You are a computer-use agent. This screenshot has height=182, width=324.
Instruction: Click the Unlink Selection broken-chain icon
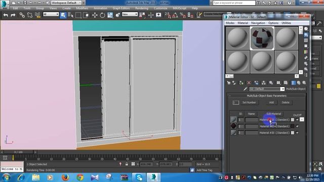tap(30, 15)
